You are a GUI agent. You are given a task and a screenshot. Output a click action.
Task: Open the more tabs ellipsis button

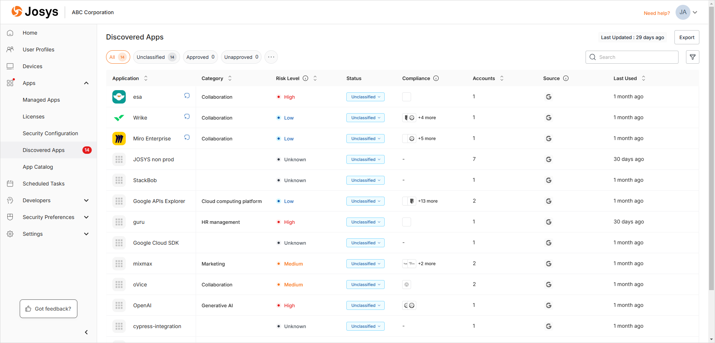pos(271,57)
